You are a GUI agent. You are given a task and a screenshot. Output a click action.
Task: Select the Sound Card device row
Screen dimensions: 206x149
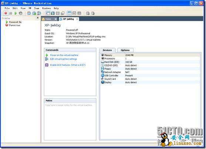(151, 79)
